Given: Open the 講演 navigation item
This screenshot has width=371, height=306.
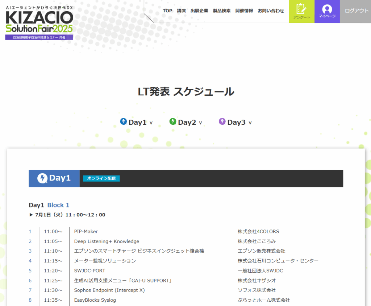Looking at the screenshot, I should (181, 11).
